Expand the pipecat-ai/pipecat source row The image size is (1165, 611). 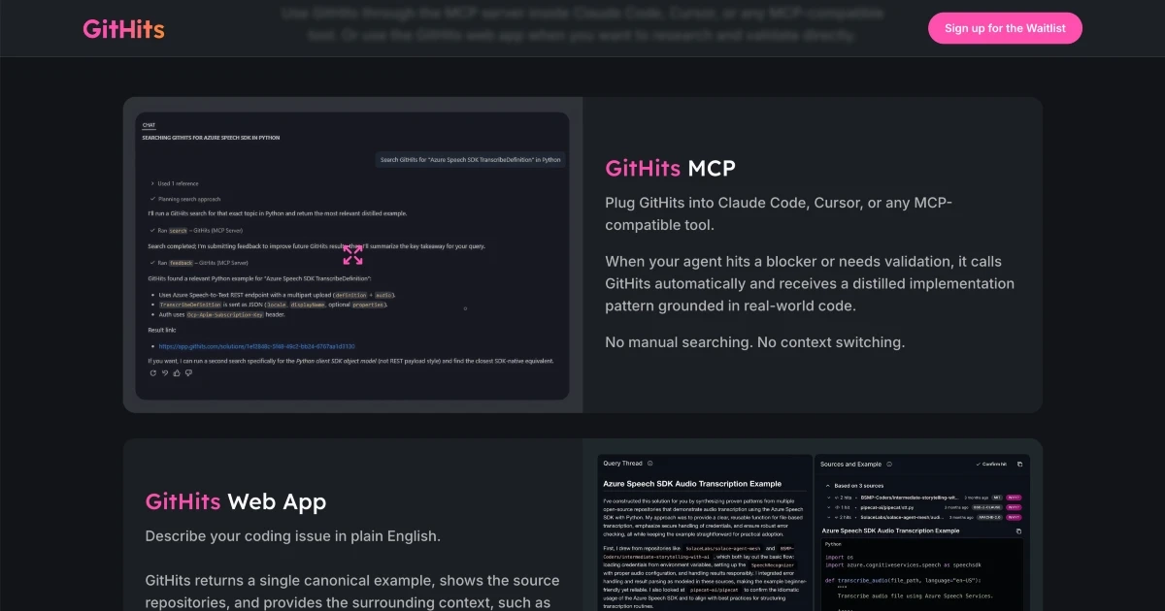pos(826,506)
